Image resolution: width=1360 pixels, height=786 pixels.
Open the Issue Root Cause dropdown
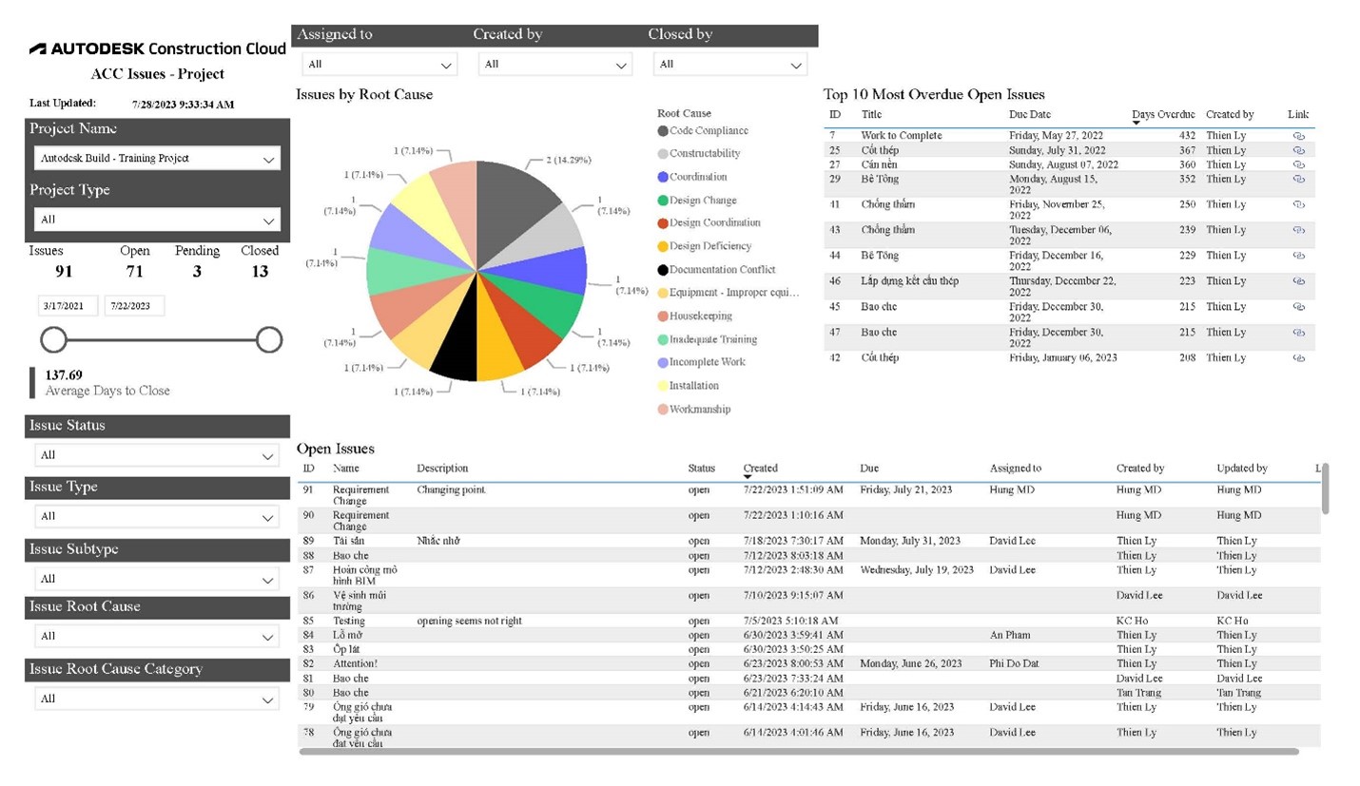[x=157, y=636]
